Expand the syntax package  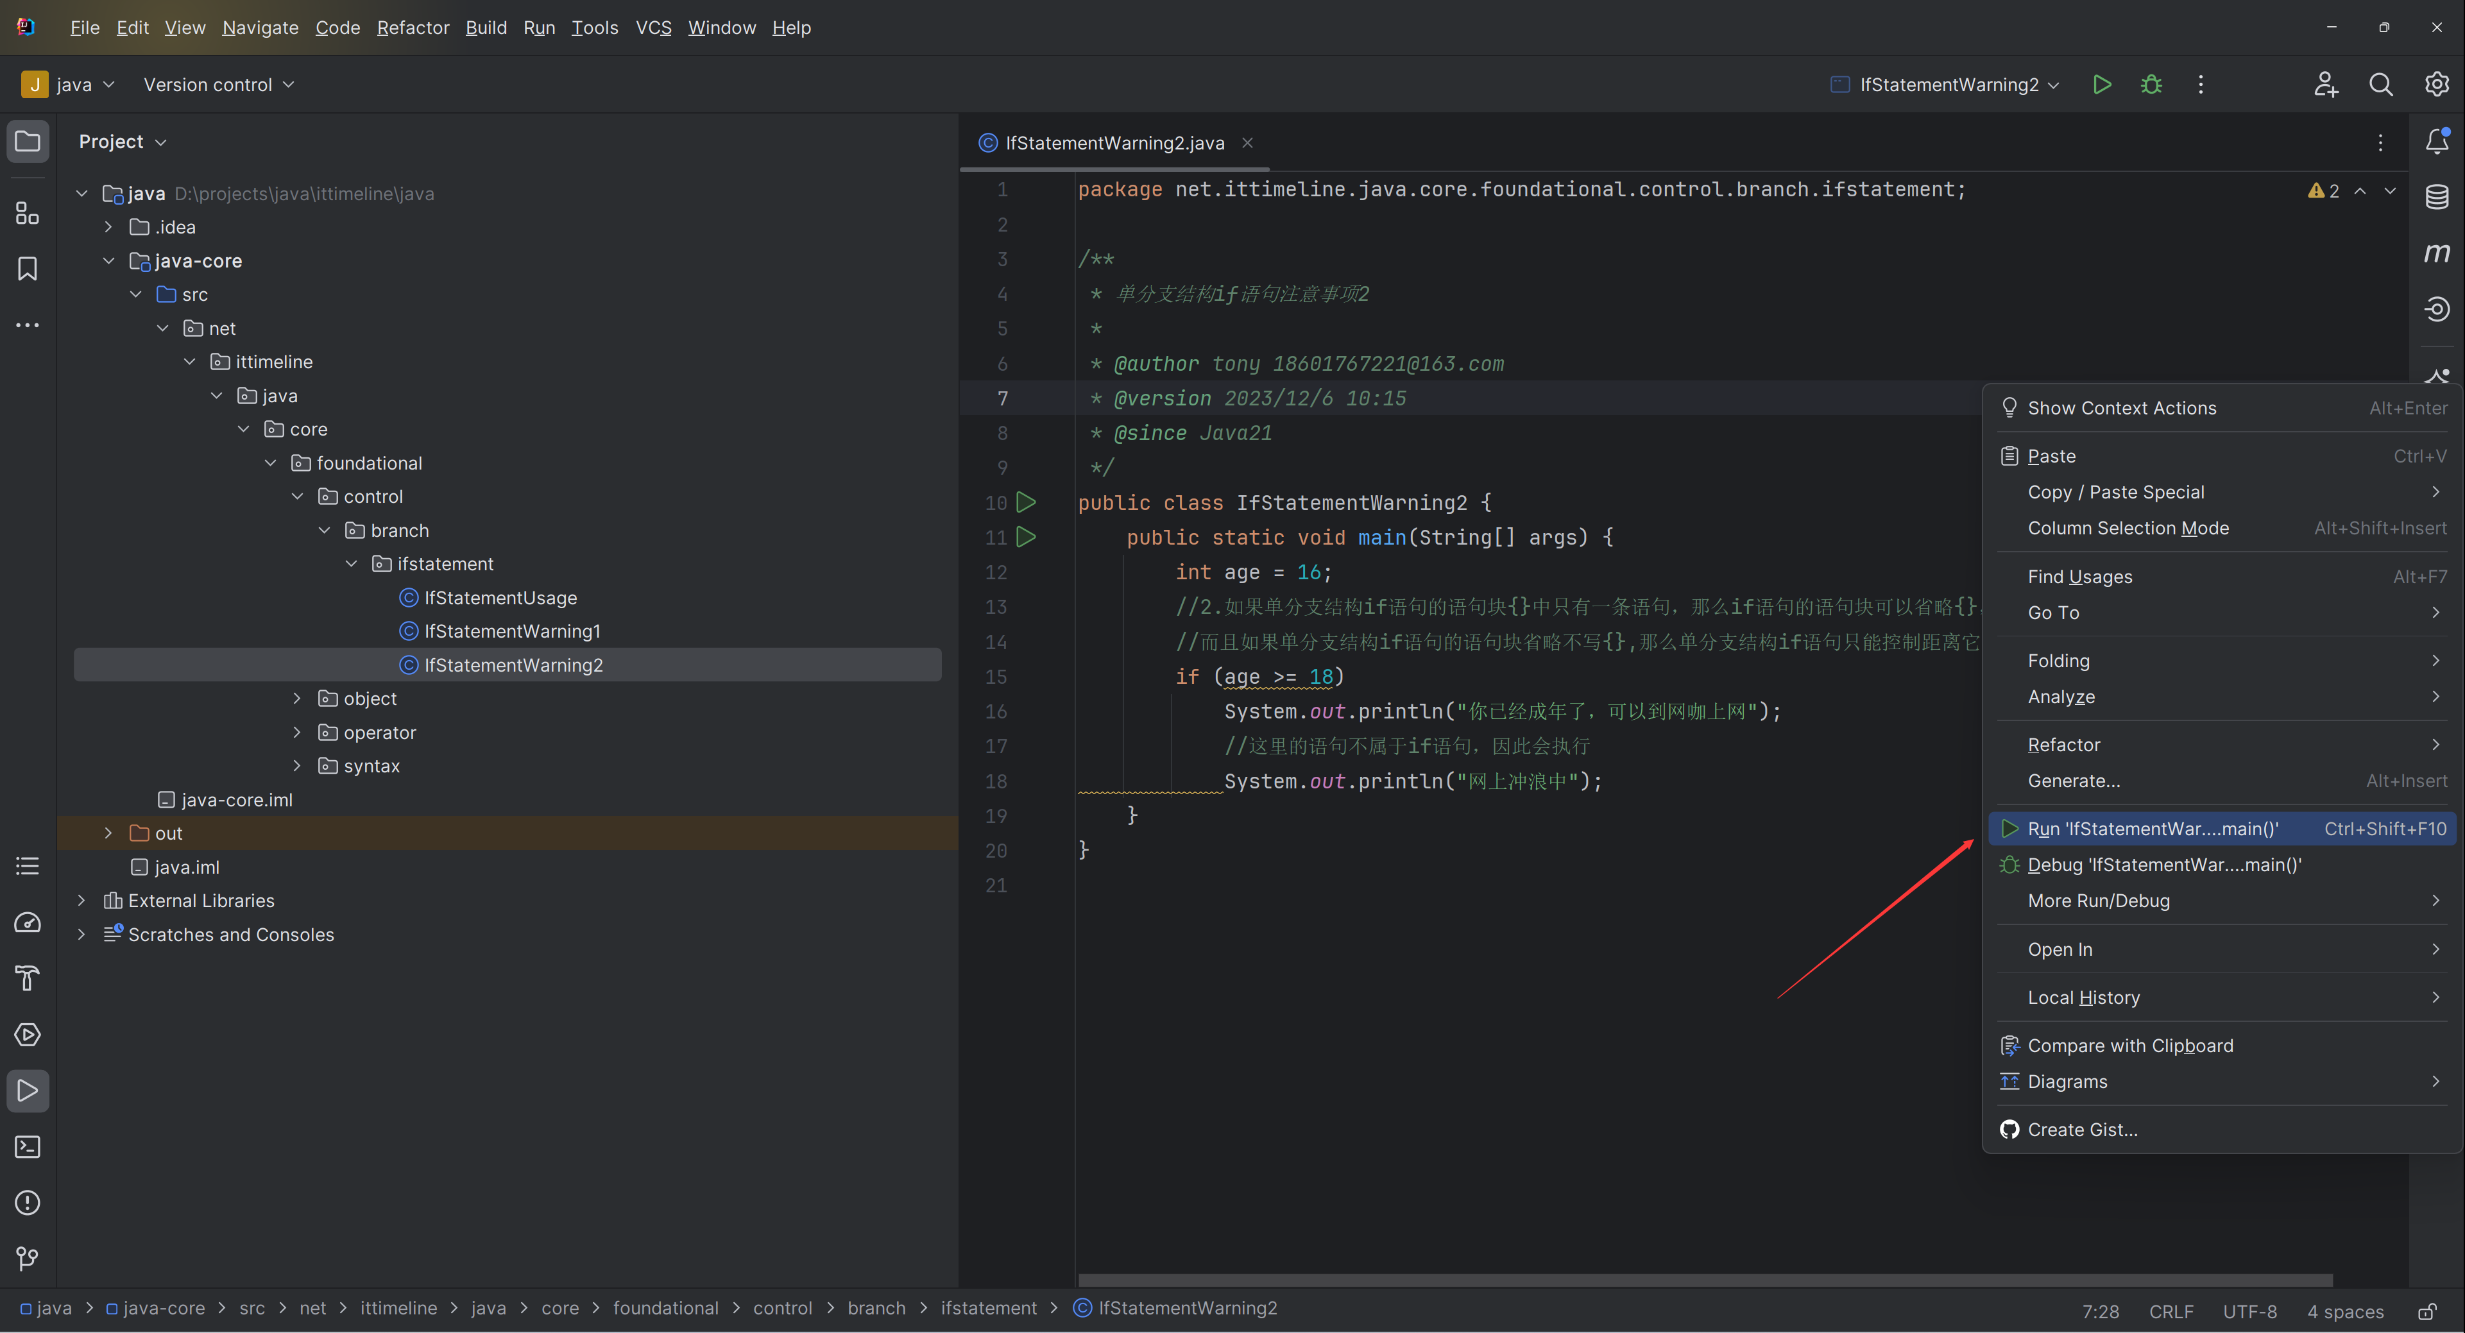pos(296,765)
